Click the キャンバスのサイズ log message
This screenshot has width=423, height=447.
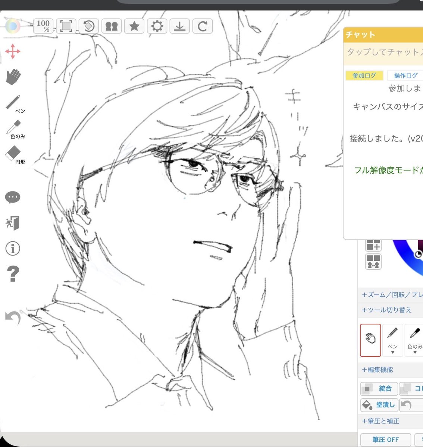pos(388,107)
